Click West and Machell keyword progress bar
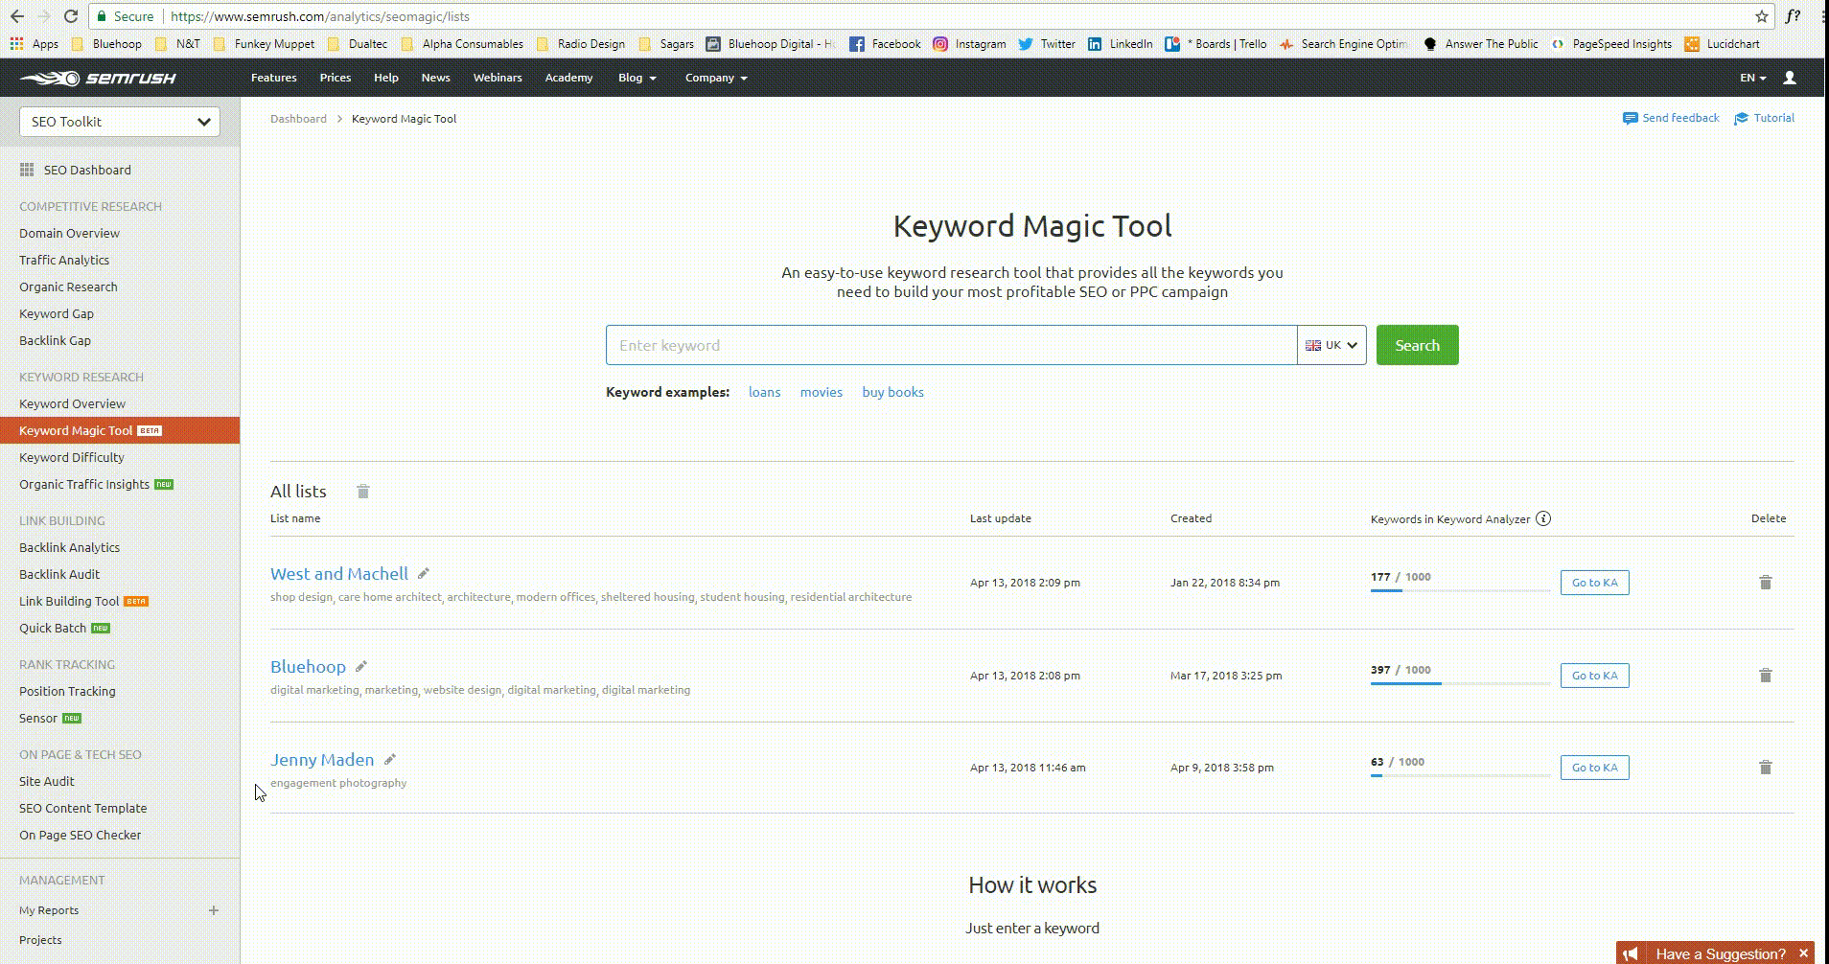1829x964 pixels. [1460, 590]
